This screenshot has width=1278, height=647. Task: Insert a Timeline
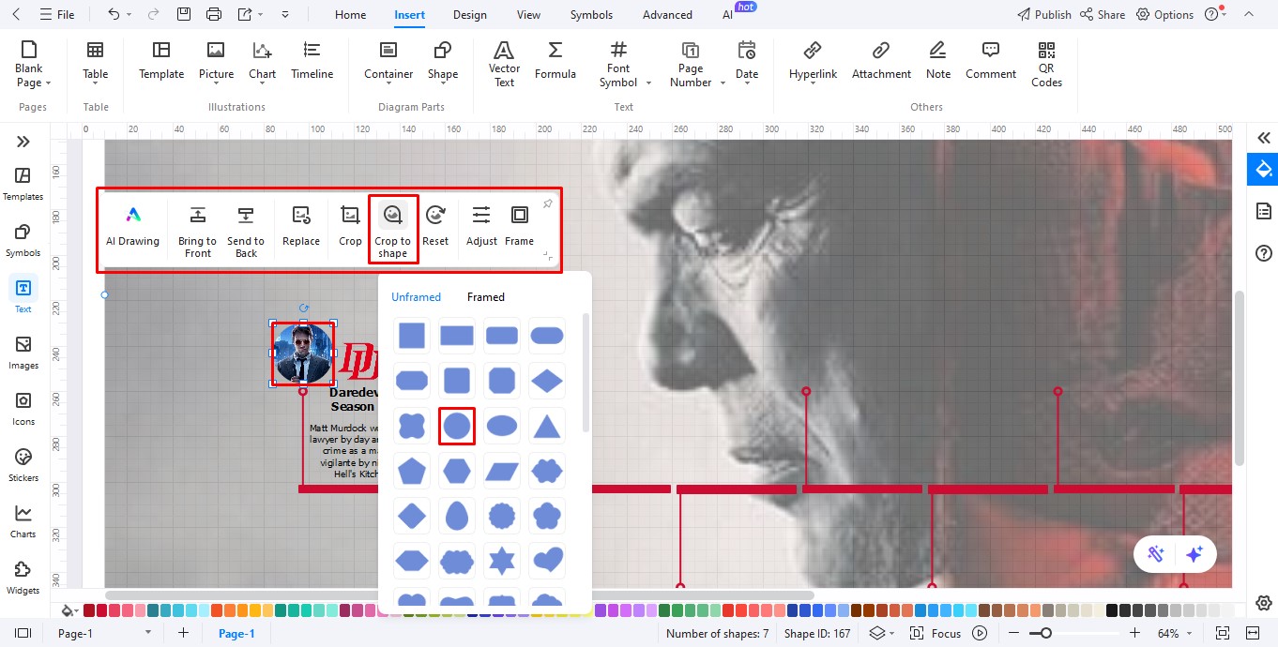(312, 60)
